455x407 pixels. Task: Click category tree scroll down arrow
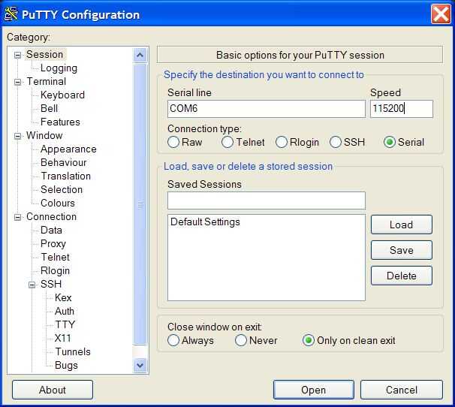click(140, 365)
